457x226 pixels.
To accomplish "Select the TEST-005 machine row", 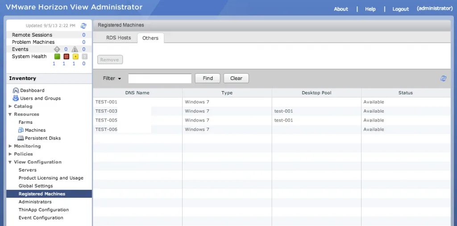I will [272, 120].
